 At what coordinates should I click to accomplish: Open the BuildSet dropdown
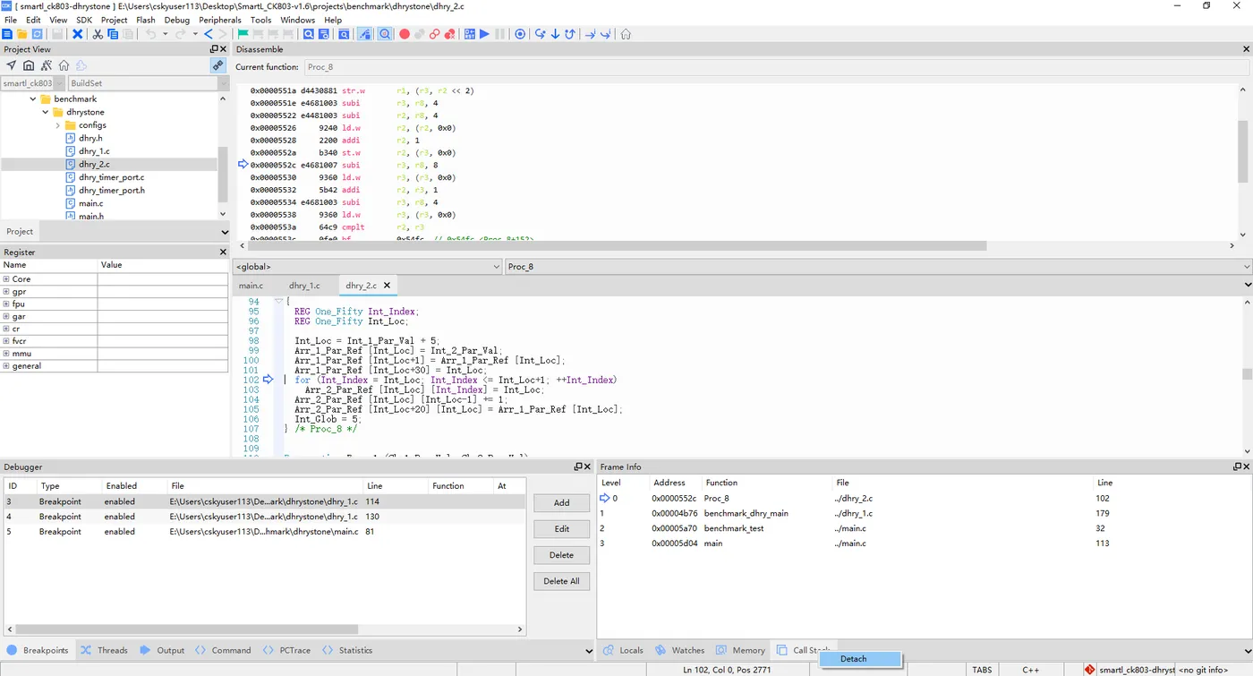pyautogui.click(x=149, y=83)
